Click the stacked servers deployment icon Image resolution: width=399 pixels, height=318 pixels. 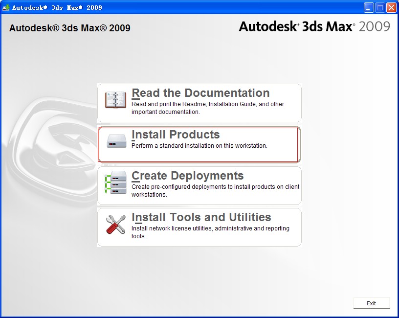[115, 182]
